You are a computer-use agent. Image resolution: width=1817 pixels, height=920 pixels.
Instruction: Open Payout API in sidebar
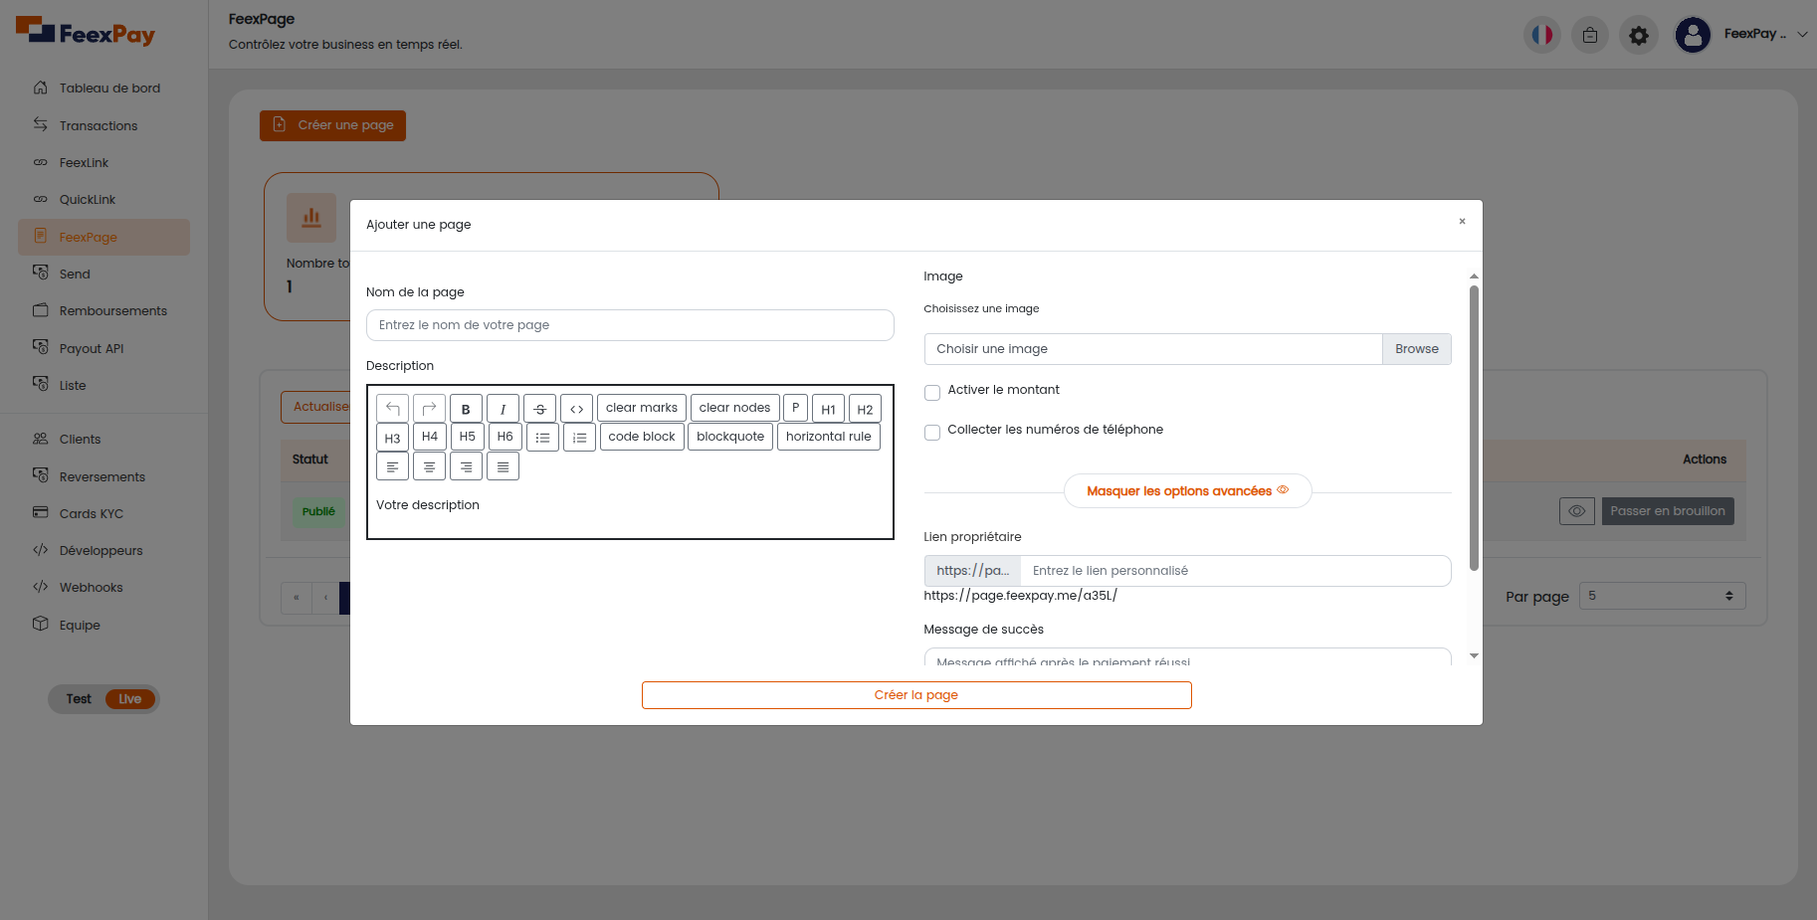point(103,349)
